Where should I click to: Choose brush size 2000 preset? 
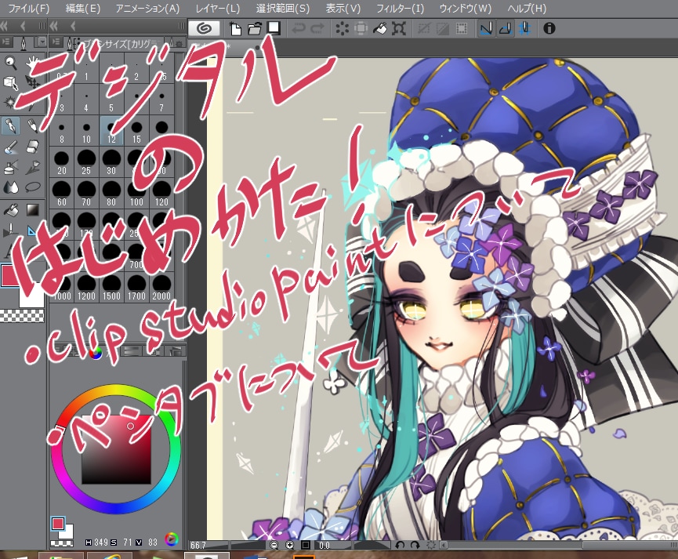click(x=161, y=289)
